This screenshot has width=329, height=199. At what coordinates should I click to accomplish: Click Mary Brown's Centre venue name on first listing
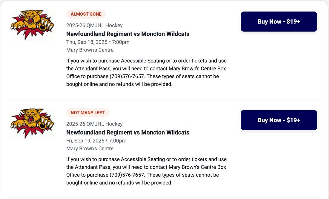(90, 50)
